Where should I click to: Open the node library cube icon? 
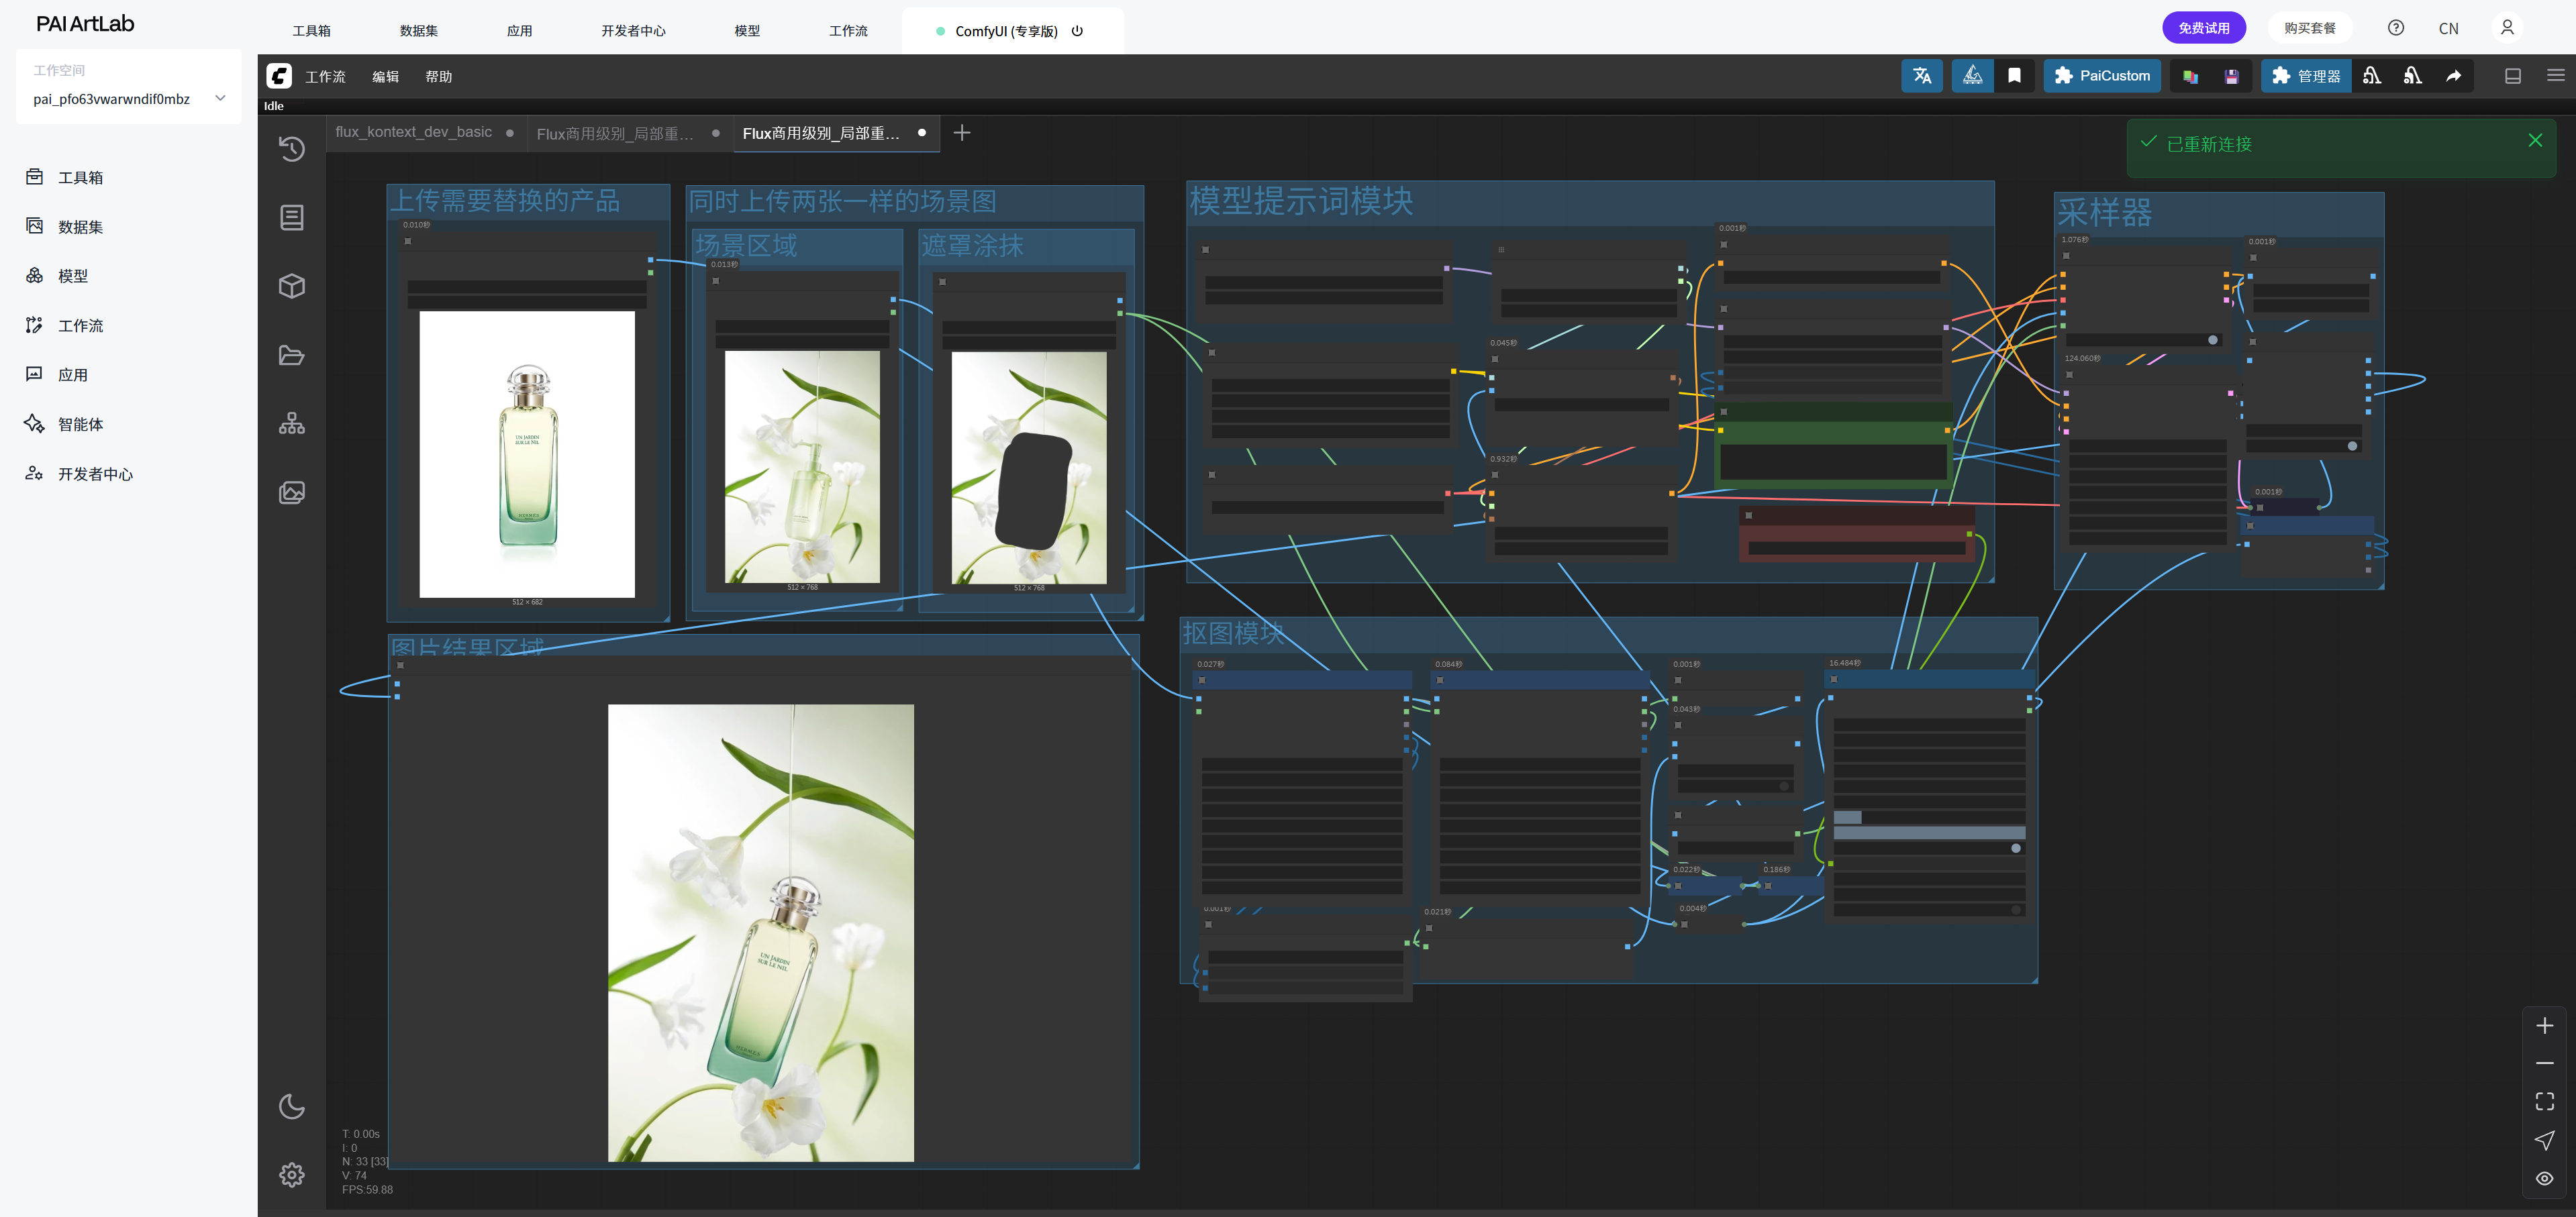291,286
